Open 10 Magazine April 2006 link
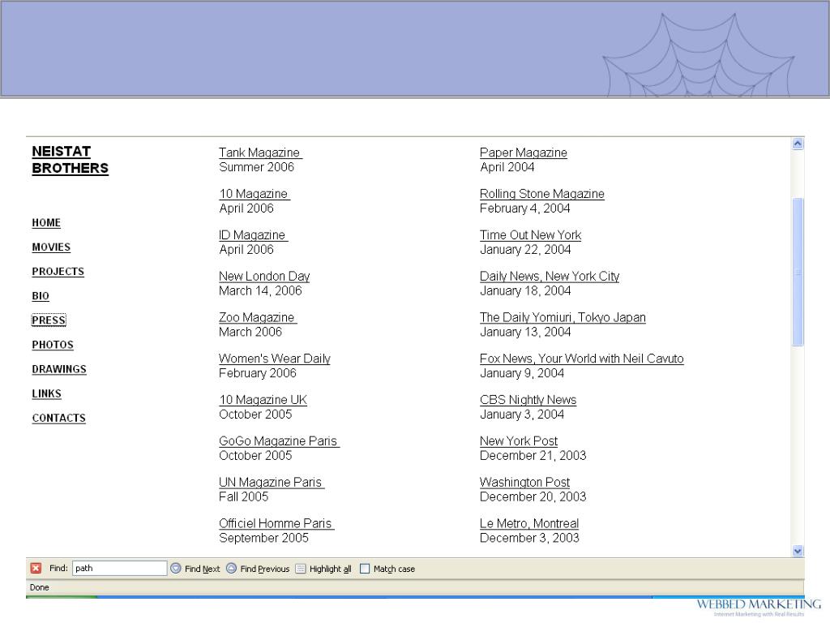830x623 pixels. (x=255, y=194)
